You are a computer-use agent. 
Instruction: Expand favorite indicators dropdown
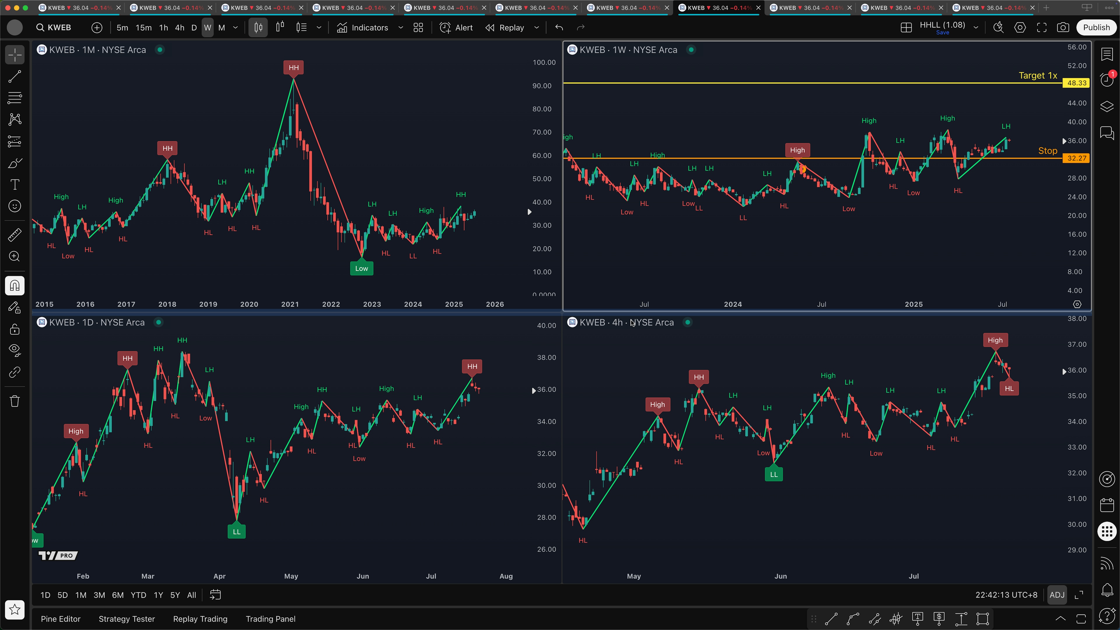click(x=400, y=27)
